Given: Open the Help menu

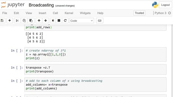Looking at the screenshot, I should click(x=100, y=13).
